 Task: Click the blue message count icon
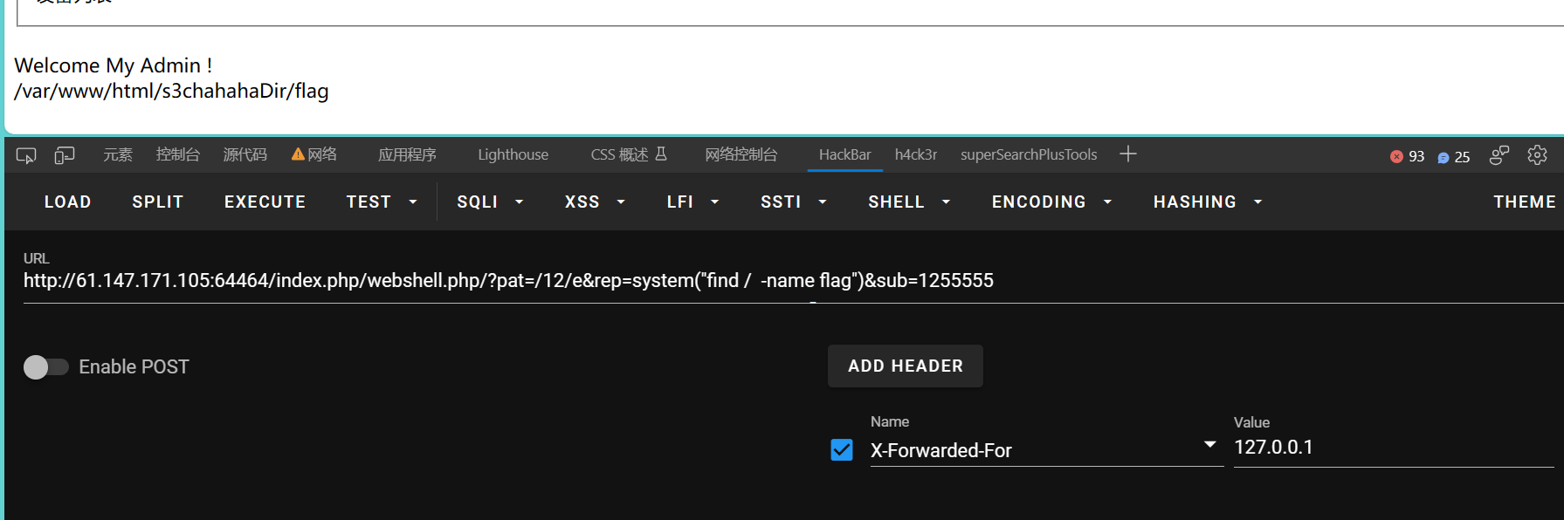point(1443,157)
